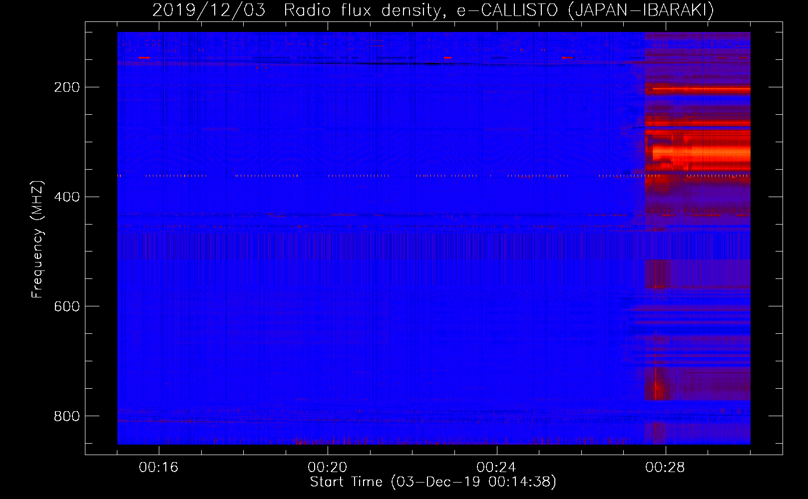Viewport: 808px width, 499px height.
Task: Click the 00:24 time axis label
Action: (x=496, y=467)
